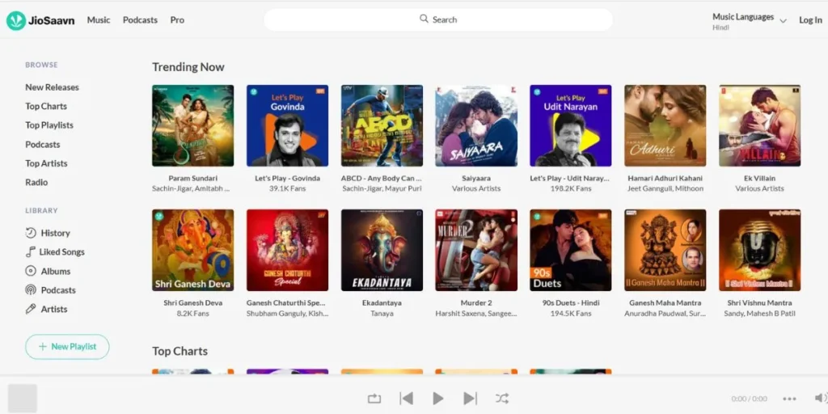Toggle the repeat playback control
828x414 pixels.
(x=374, y=399)
